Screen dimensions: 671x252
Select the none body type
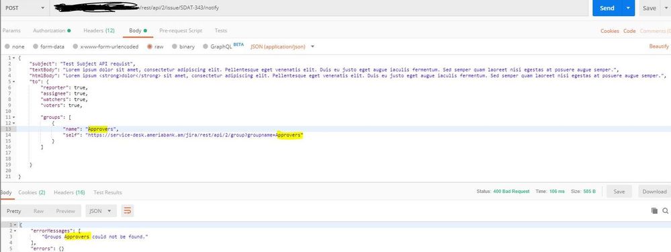click(15, 46)
